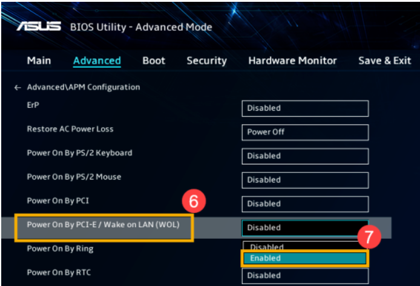Image resolution: width=420 pixels, height=286 pixels.
Task: Open the Power On By PS/2 Keyboard dropdown
Action: point(305,156)
